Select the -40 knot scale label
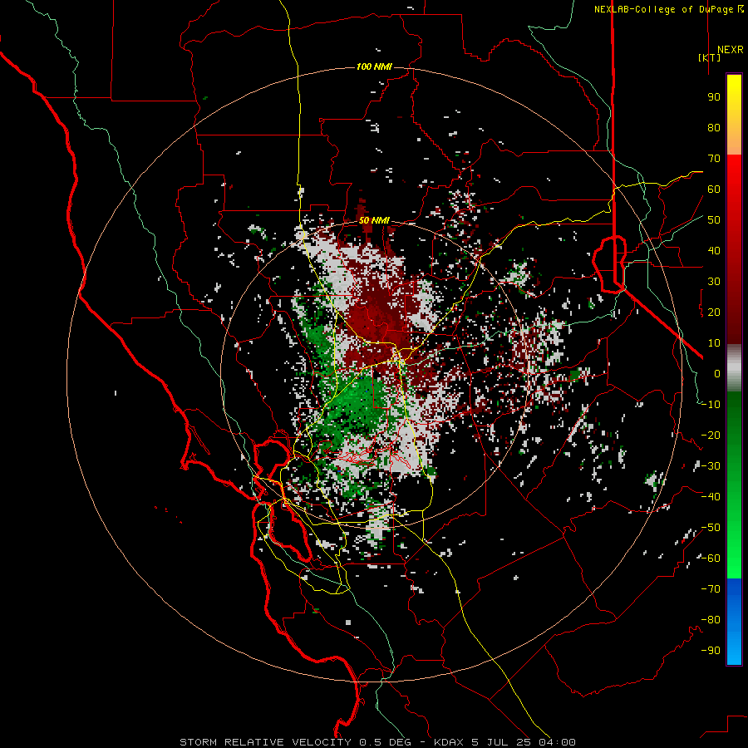The width and height of the screenshot is (748, 748). (x=711, y=497)
